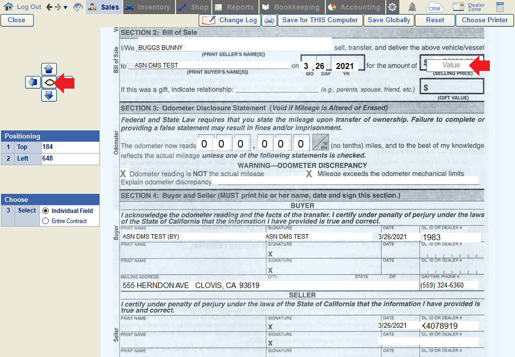Open Dealer Zone
Image resolution: width=515 pixels, height=357 pixels.
click(469, 7)
